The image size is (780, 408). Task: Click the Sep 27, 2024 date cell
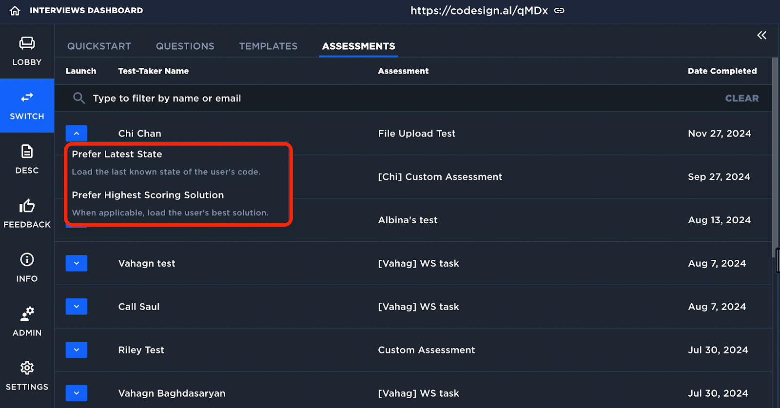pos(719,177)
